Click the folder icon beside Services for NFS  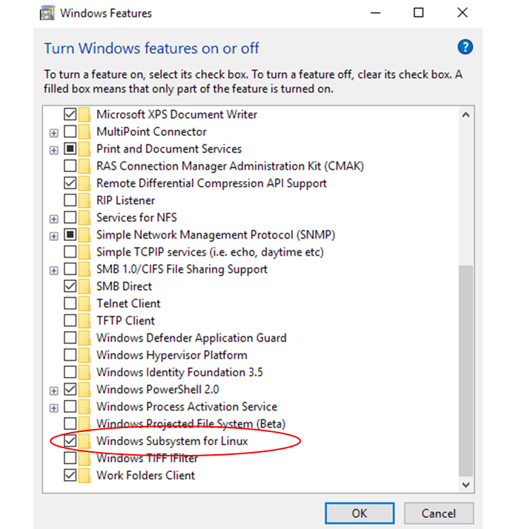pos(85,218)
